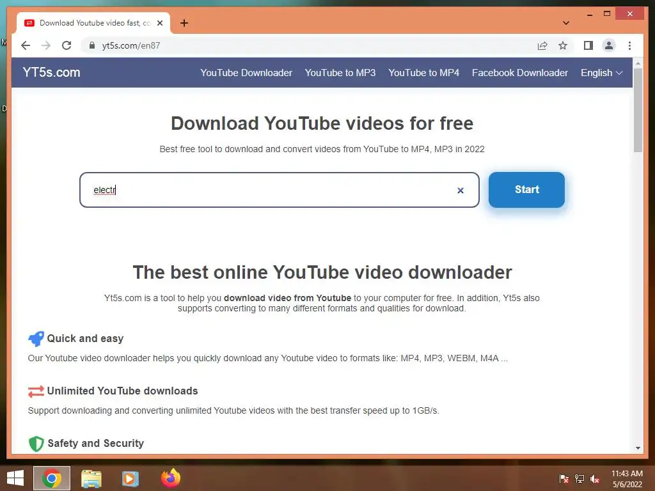655x491 pixels.
Task: Open the English language dropdown
Action: pos(601,73)
